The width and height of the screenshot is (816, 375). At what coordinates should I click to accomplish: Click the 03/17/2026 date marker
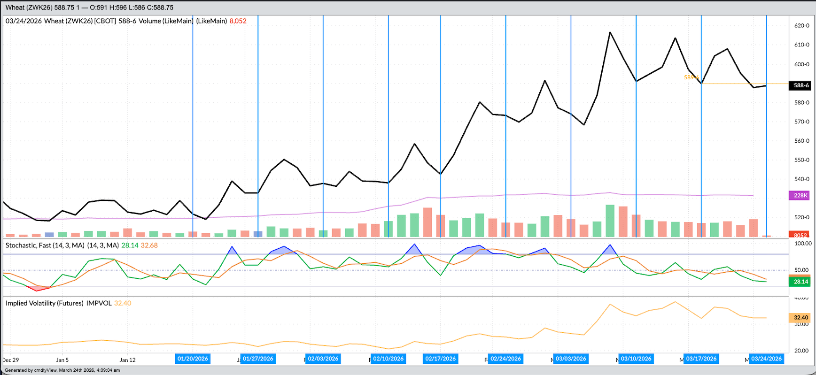[x=701, y=359]
